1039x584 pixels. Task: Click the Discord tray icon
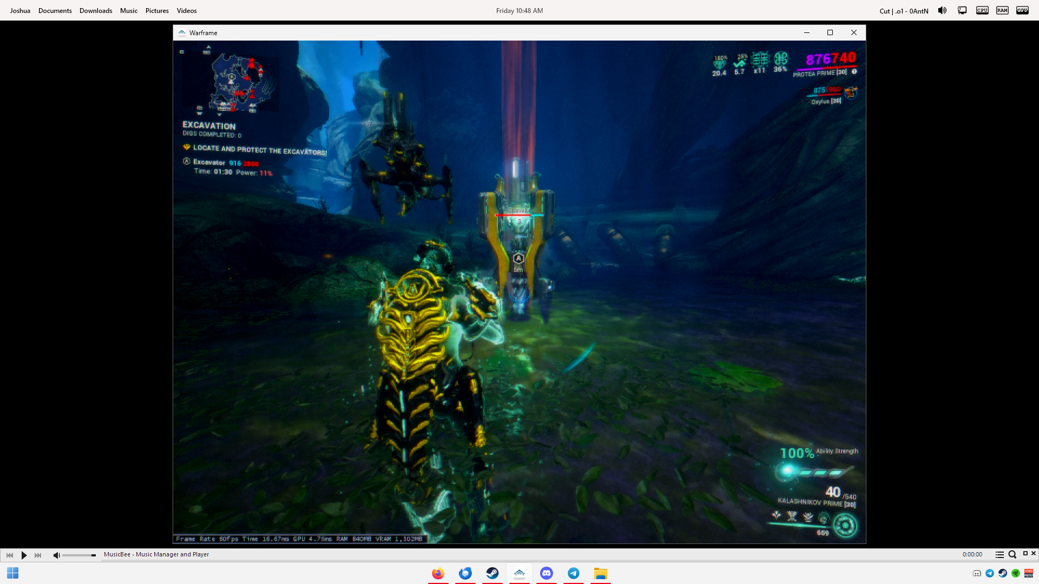[977, 573]
